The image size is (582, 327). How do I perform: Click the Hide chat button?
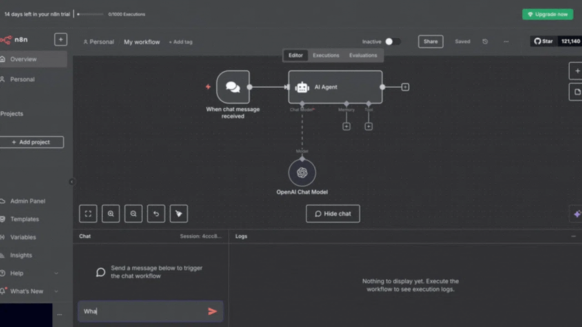pyautogui.click(x=333, y=214)
